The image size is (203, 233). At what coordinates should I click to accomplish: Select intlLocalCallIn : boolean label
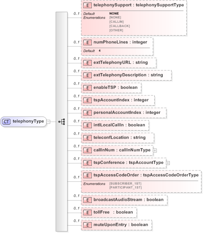[119, 125]
